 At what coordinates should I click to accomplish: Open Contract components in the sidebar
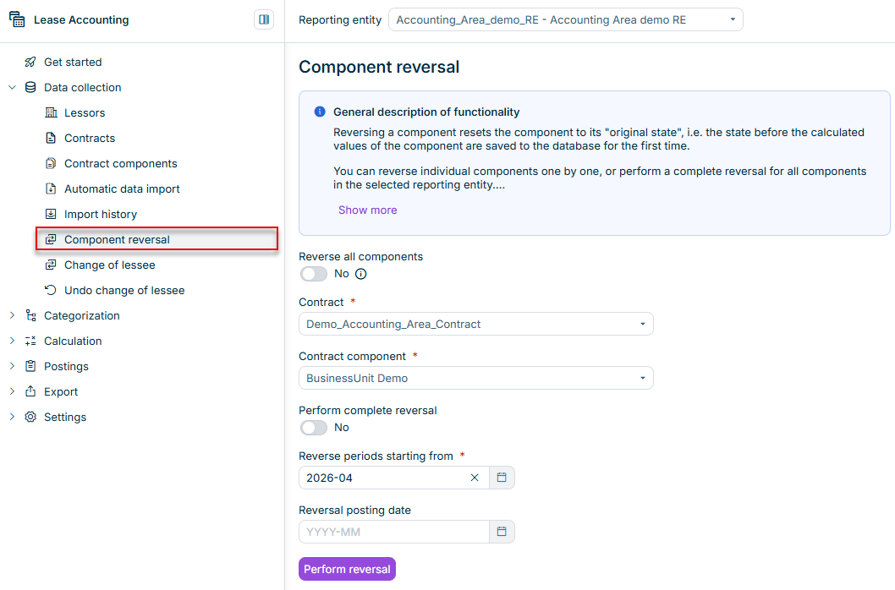[120, 164]
